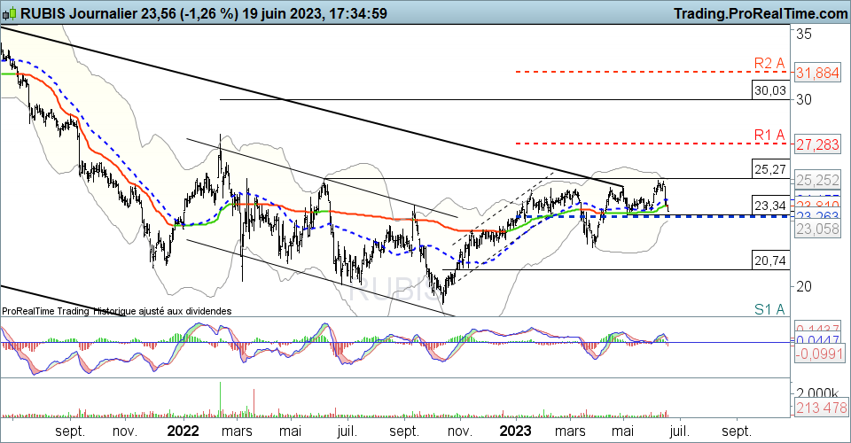Click the 27,283 price label
The width and height of the screenshot is (851, 443).
817,144
